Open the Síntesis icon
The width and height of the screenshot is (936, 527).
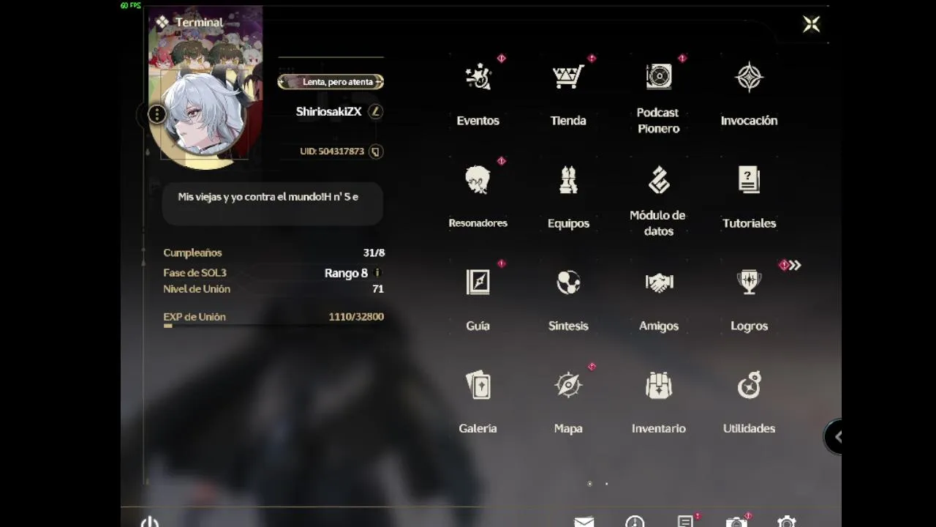click(x=568, y=282)
